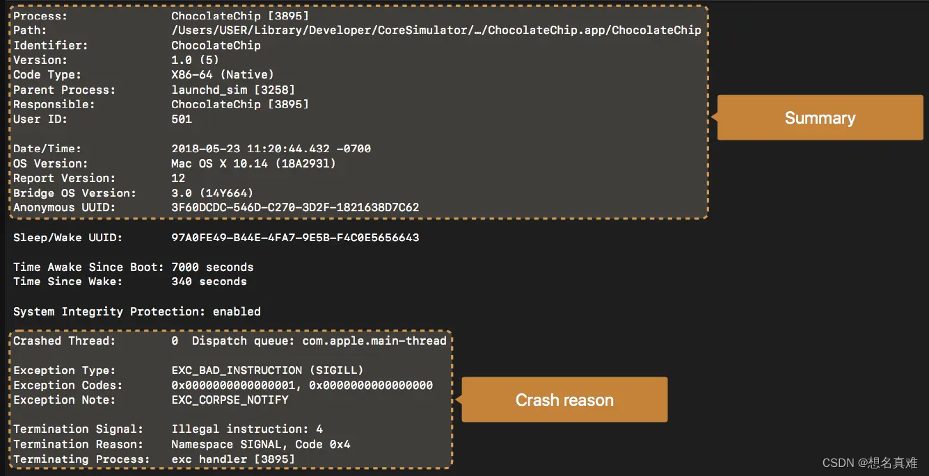This screenshot has height=476, width=929.
Task: Click the EXC_BAD_INSTRUCTION (SIGILL) exception type
Action: click(x=267, y=370)
